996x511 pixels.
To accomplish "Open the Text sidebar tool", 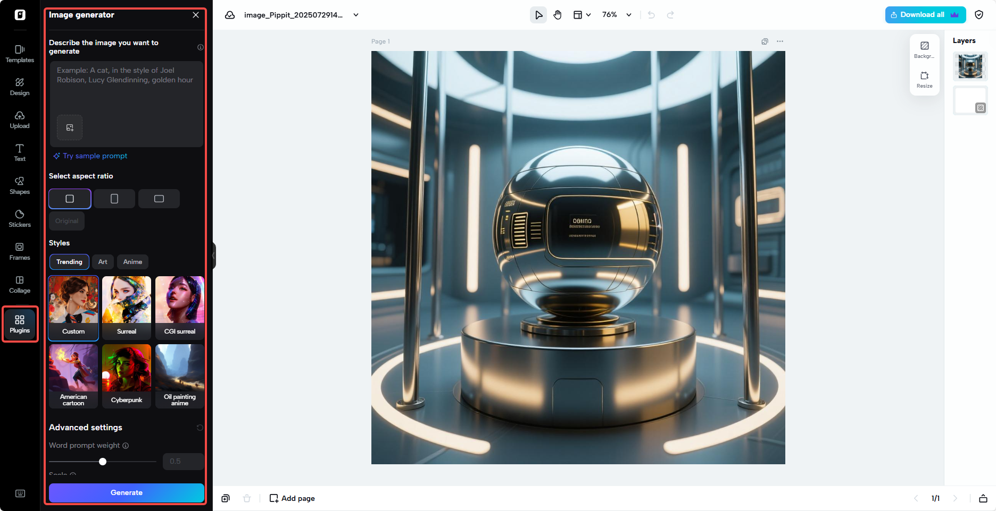I will 20,152.
